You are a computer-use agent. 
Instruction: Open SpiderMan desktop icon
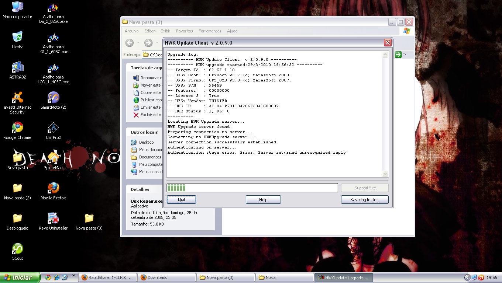click(54, 161)
